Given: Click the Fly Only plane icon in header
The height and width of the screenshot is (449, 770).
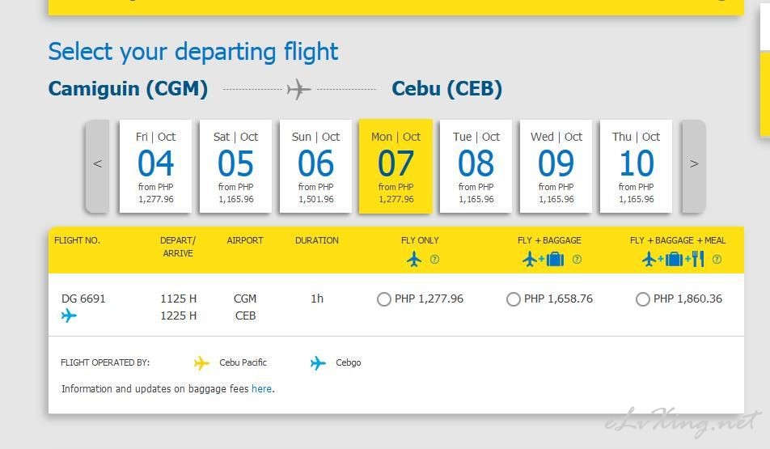Looking at the screenshot, I should (x=414, y=259).
